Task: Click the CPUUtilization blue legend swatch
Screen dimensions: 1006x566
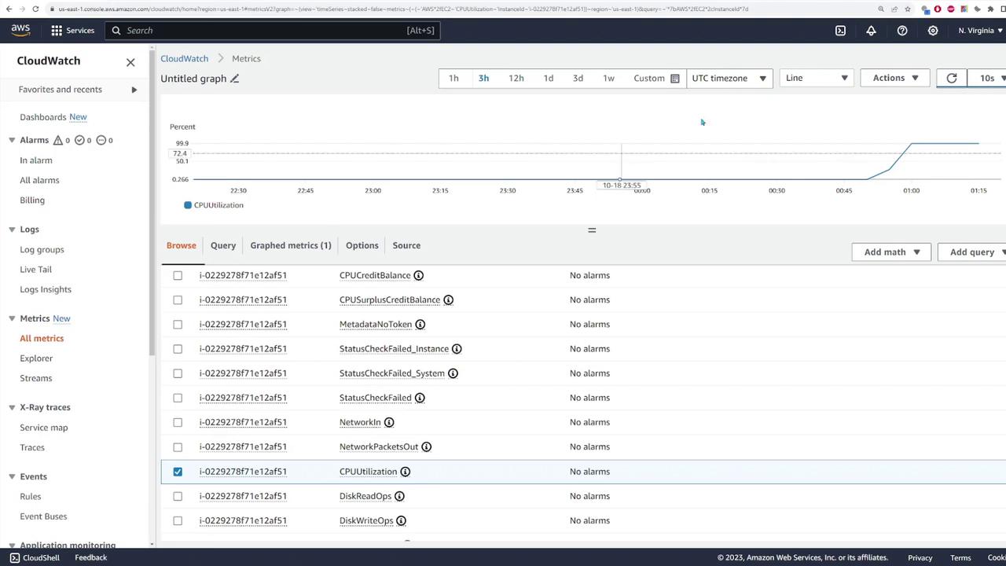Action: 188,205
